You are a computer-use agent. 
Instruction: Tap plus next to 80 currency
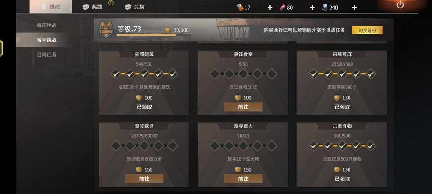312,8
